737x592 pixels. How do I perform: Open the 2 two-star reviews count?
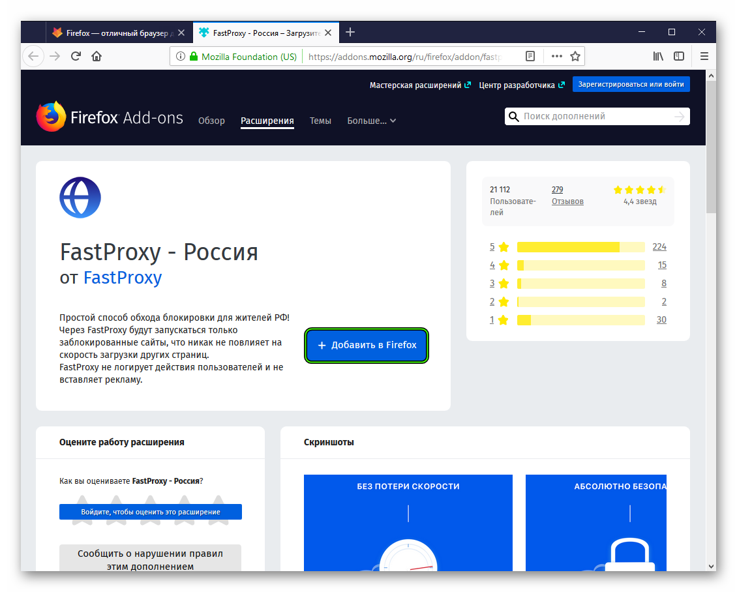[664, 302]
